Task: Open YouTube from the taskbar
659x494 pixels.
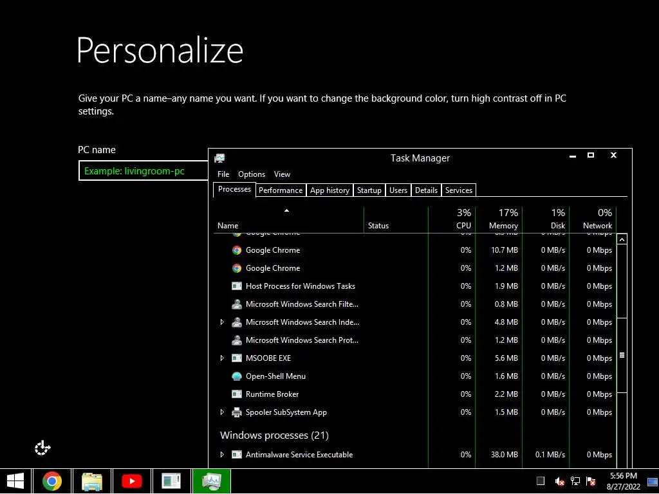Action: tap(131, 481)
